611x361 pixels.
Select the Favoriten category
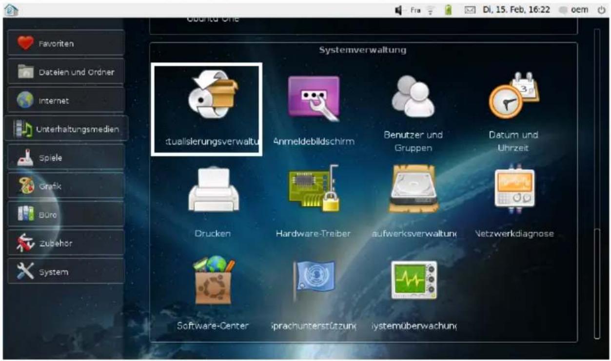point(66,43)
